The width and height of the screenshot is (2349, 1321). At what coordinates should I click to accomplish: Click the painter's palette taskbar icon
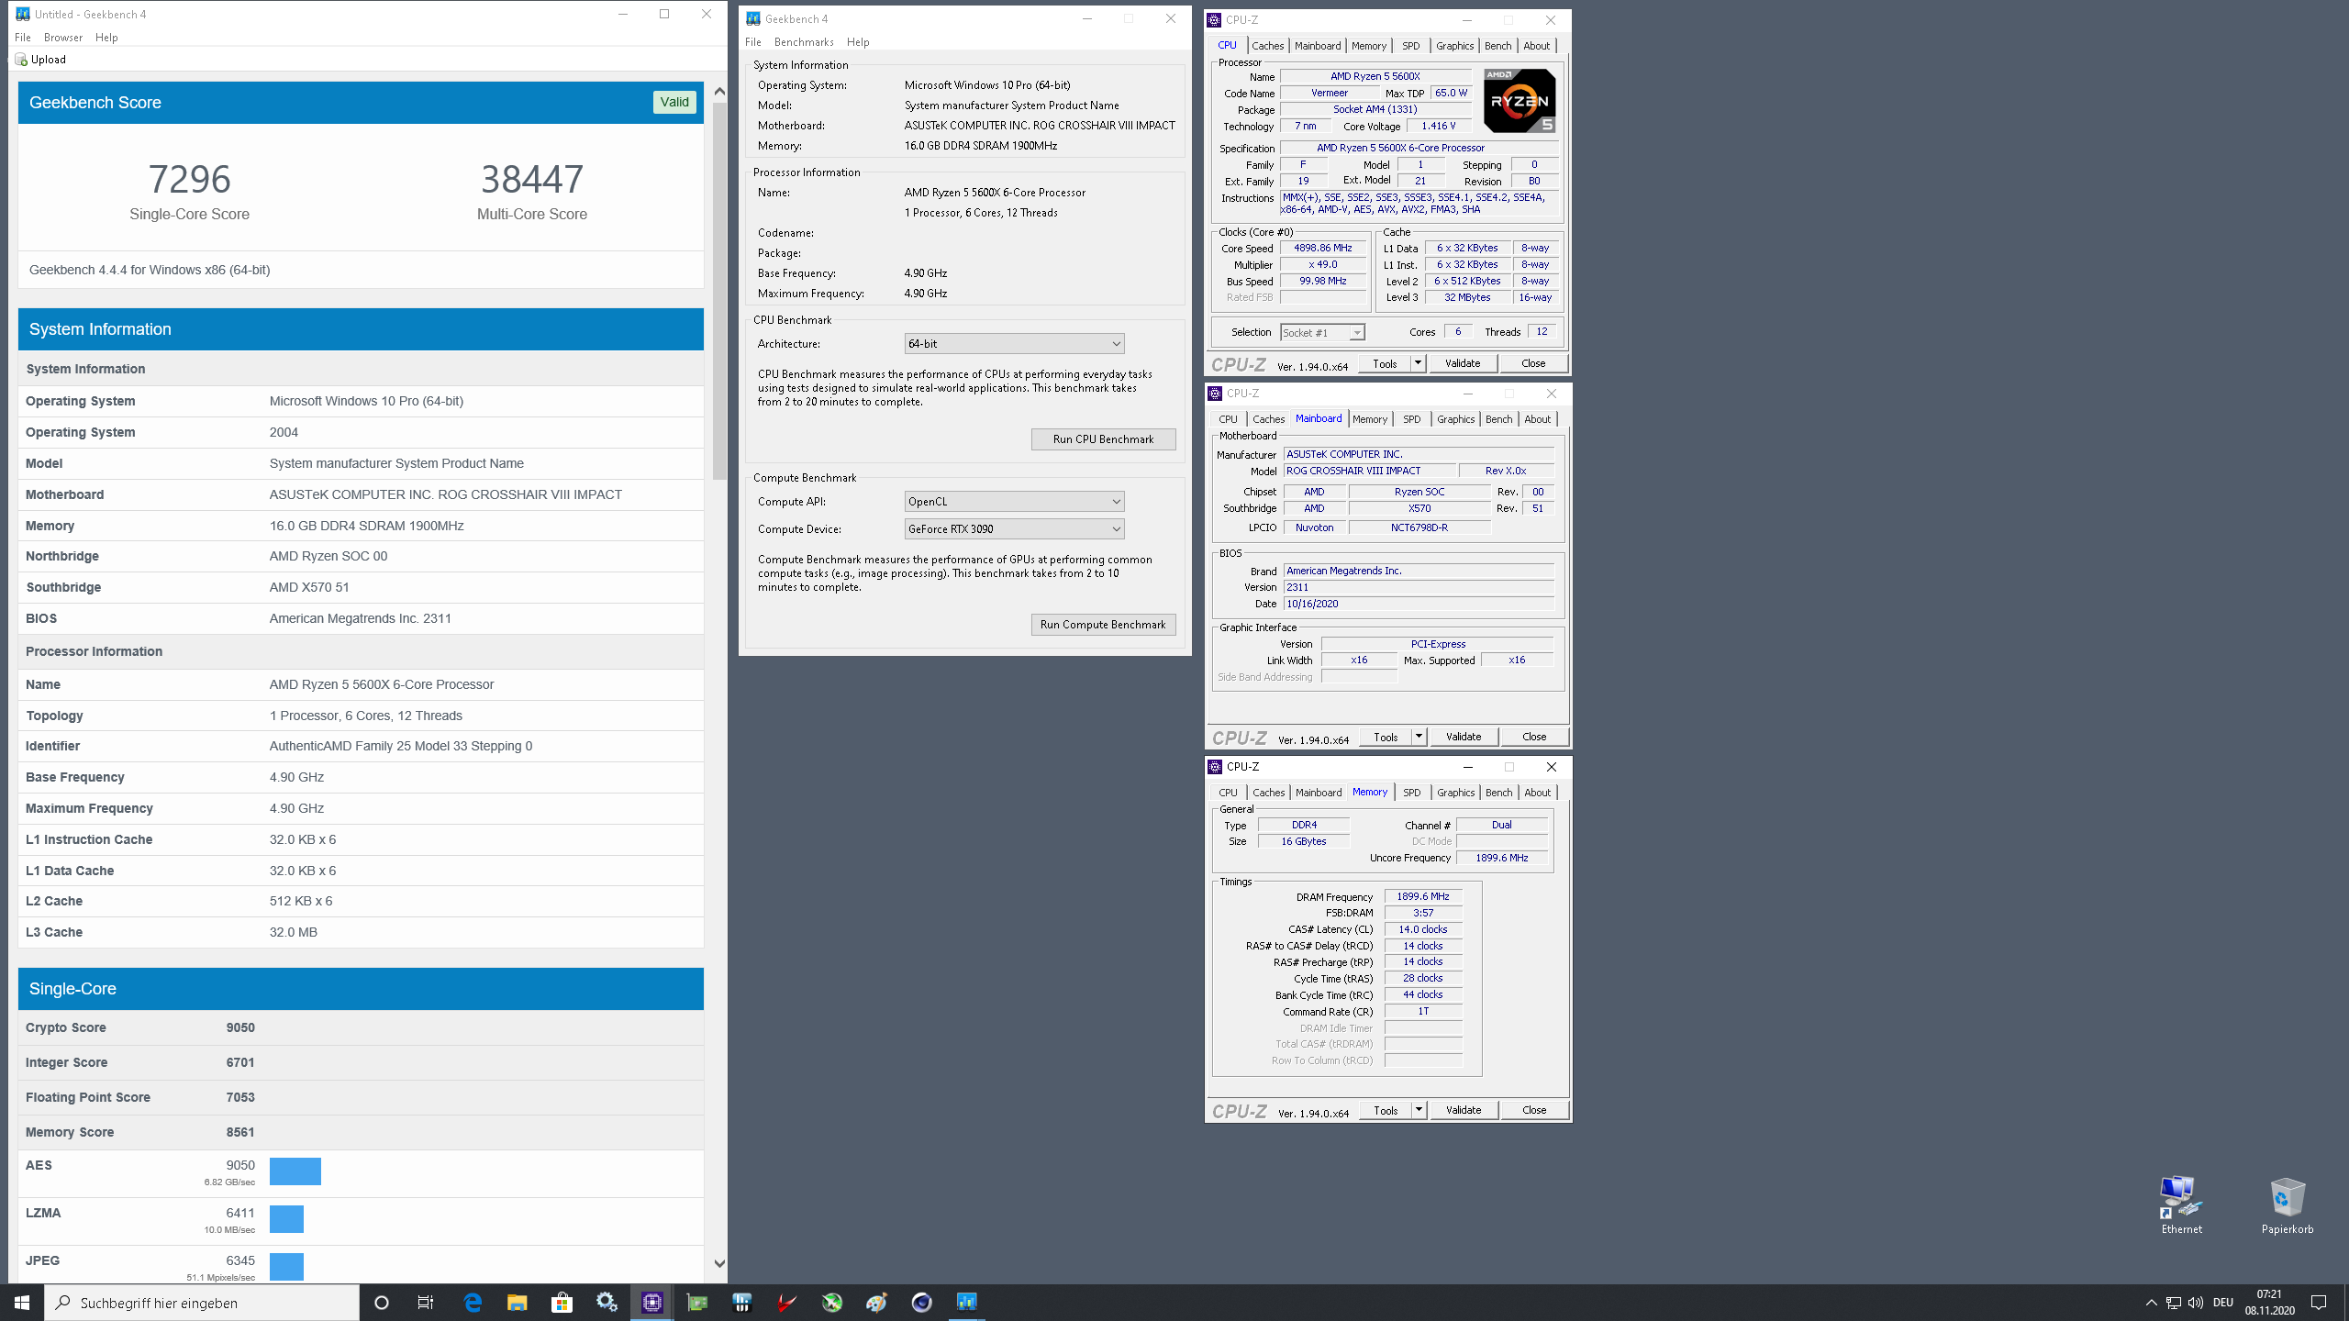[x=876, y=1302]
